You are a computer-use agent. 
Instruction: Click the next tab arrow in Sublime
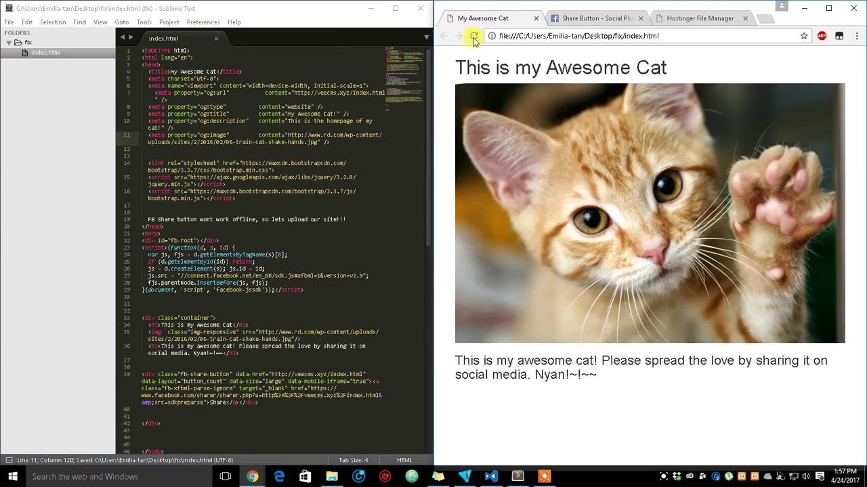131,38
